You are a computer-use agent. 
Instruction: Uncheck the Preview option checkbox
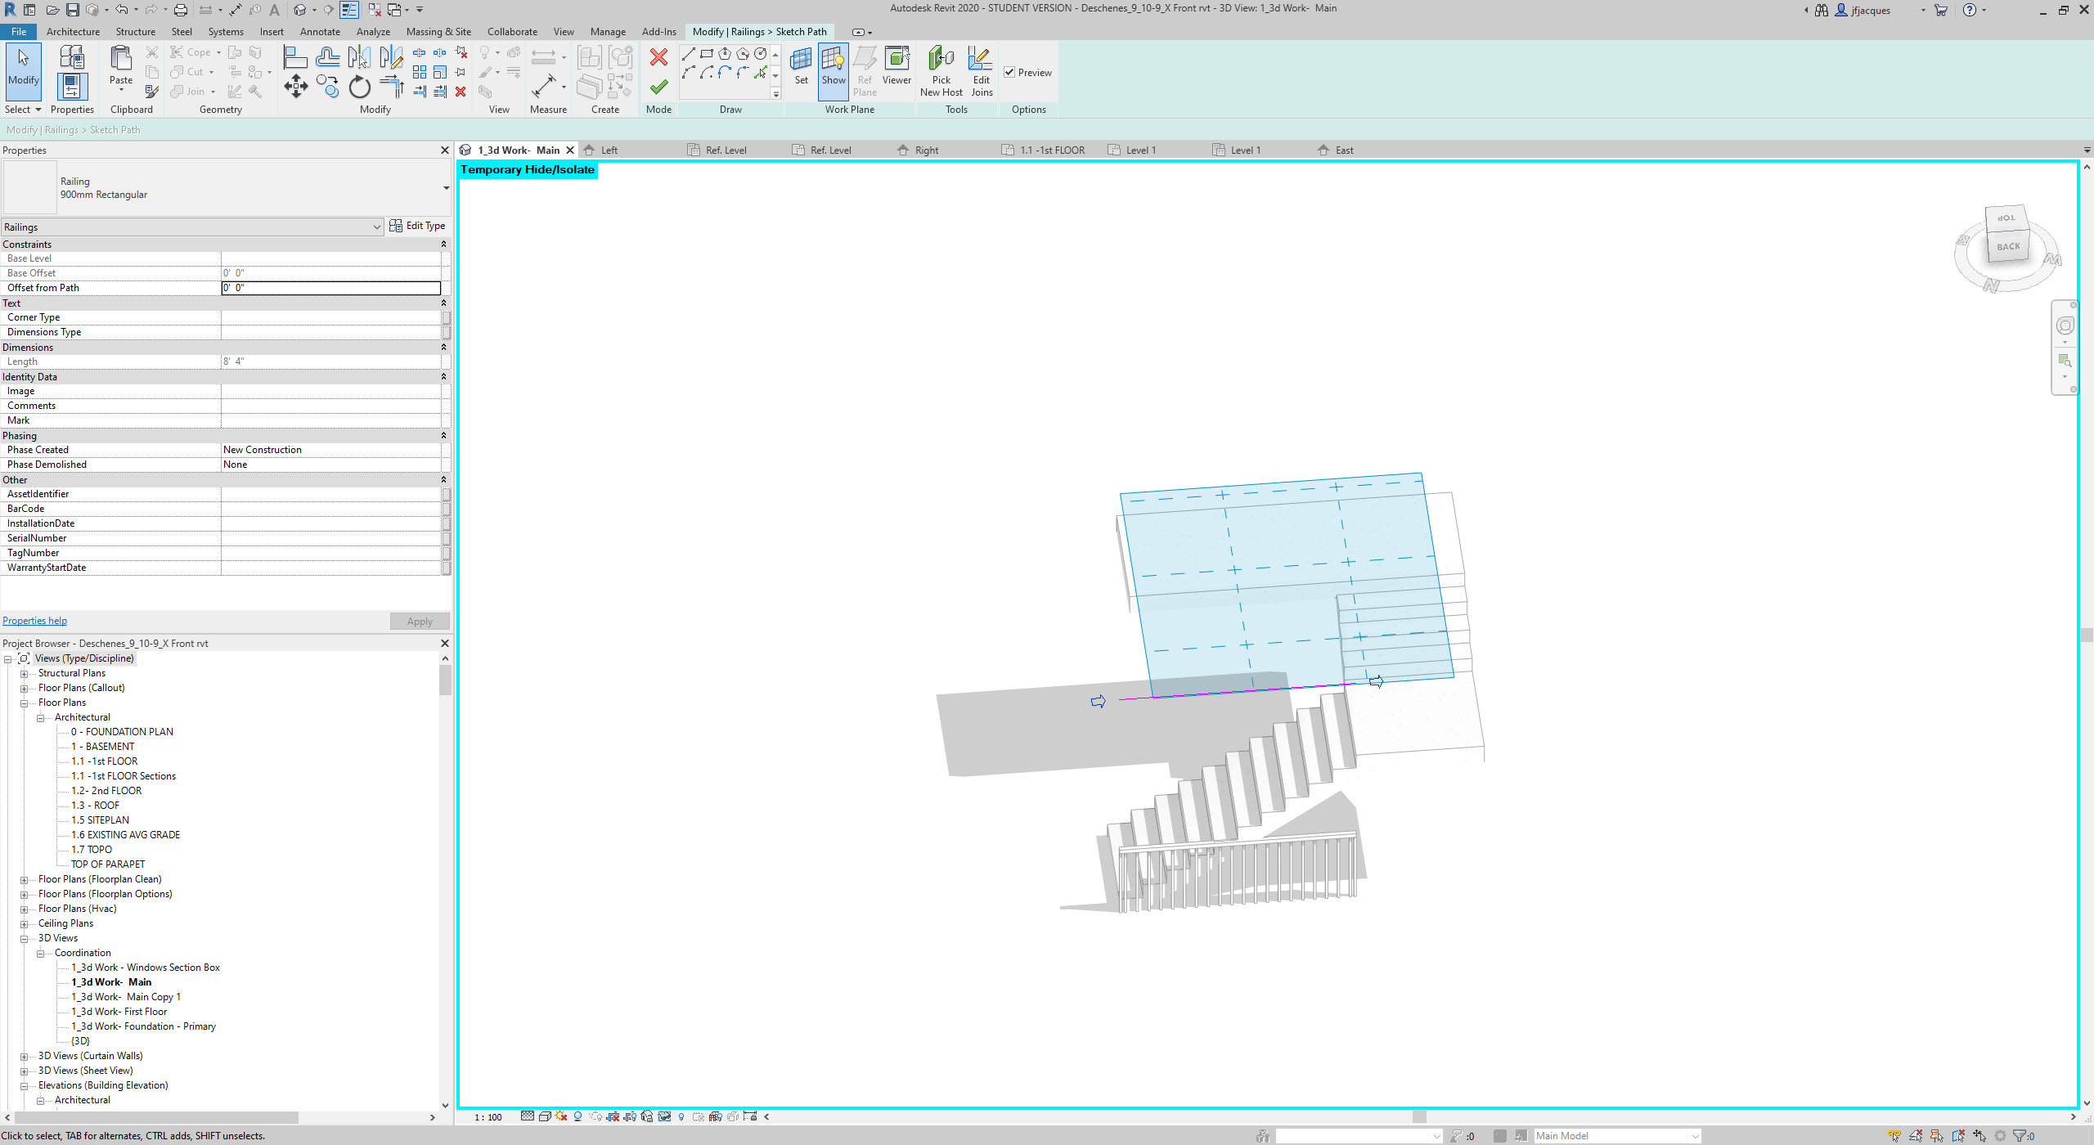pos(1010,72)
